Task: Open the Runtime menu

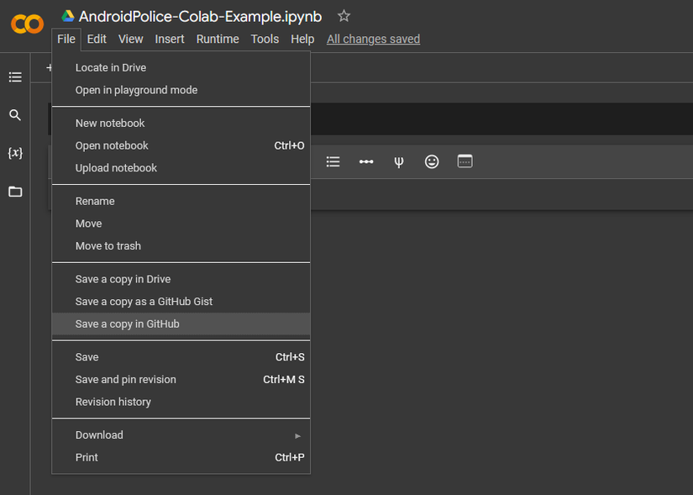Action: pos(218,39)
